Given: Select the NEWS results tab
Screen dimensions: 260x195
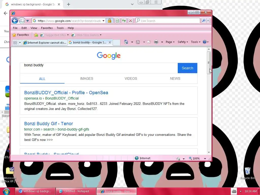Looking at the screenshot, I should pyautogui.click(x=175, y=79).
